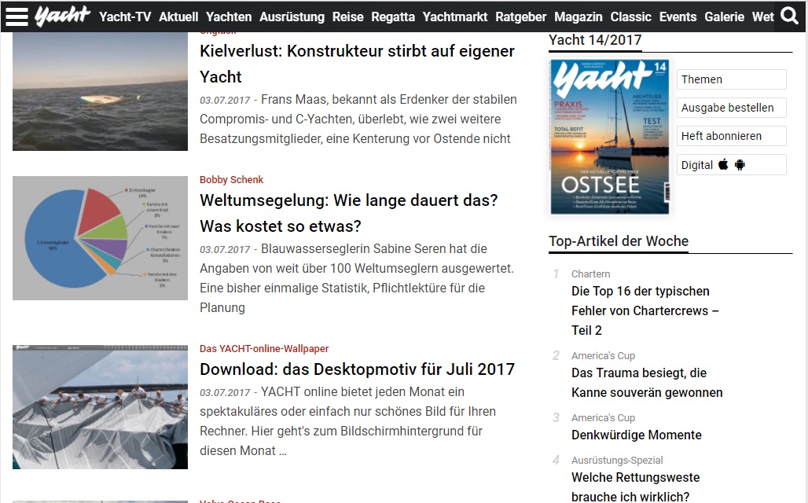Open Events menu item

click(x=678, y=17)
